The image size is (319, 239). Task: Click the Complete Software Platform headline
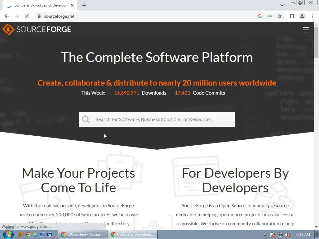point(157,57)
